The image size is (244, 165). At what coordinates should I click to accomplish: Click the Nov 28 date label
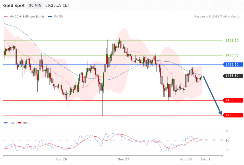tap(186, 159)
